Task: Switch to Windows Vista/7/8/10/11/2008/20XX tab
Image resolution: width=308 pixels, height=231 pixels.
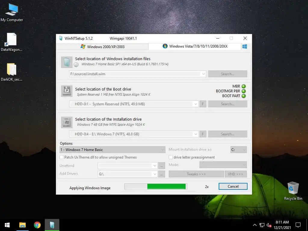Action: pyautogui.click(x=195, y=46)
